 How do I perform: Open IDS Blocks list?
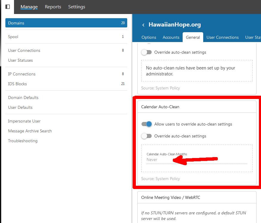pyautogui.click(x=17, y=84)
